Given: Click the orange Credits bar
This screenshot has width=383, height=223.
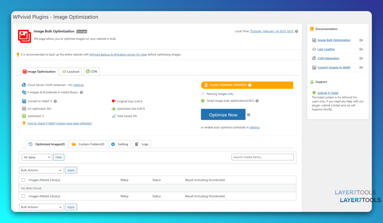Looking at the screenshot, I should (247, 85).
